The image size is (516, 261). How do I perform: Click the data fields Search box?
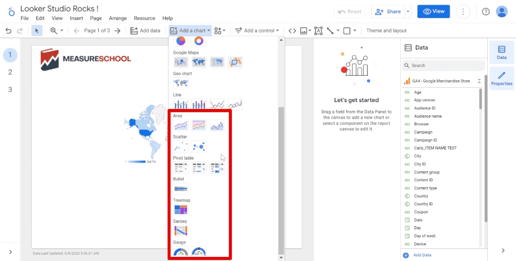443,66
